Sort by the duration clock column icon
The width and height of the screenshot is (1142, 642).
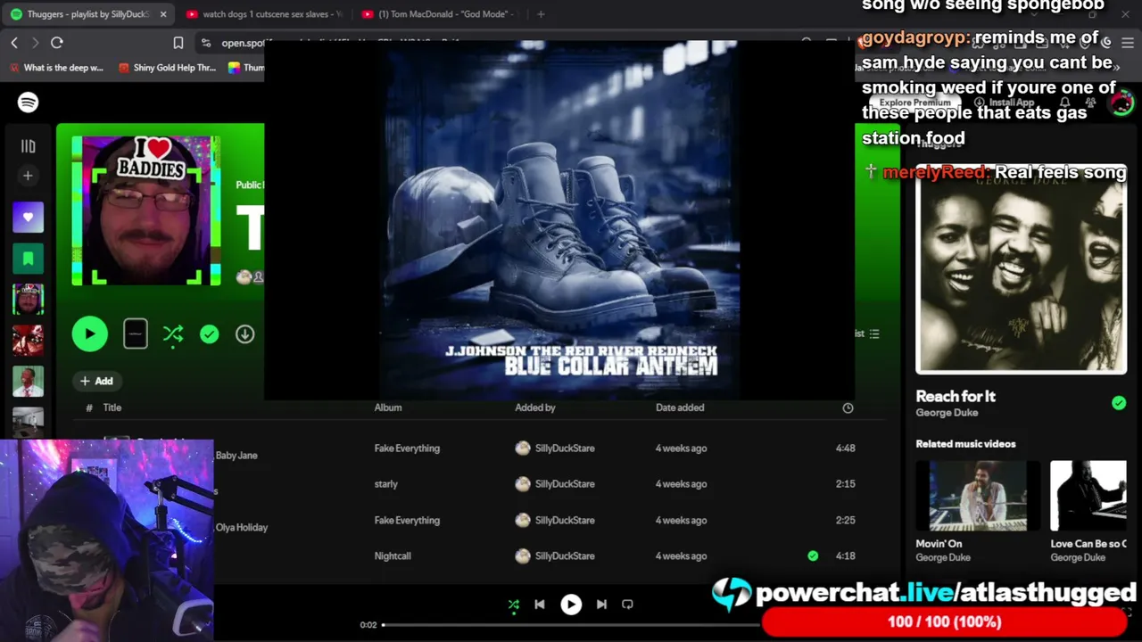[848, 407]
